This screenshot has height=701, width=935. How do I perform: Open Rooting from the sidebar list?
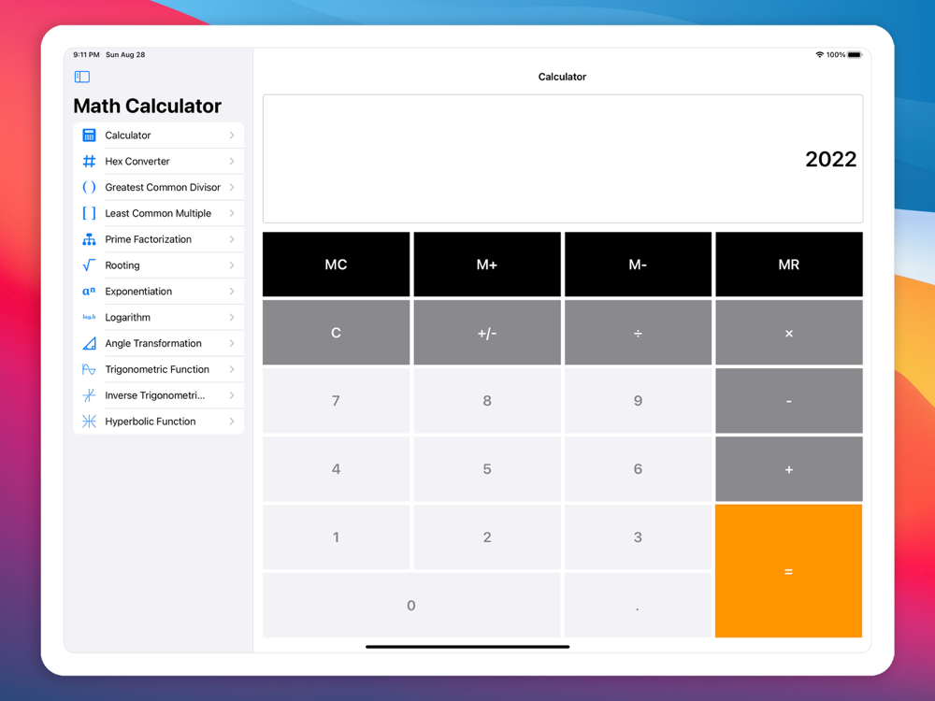(159, 265)
